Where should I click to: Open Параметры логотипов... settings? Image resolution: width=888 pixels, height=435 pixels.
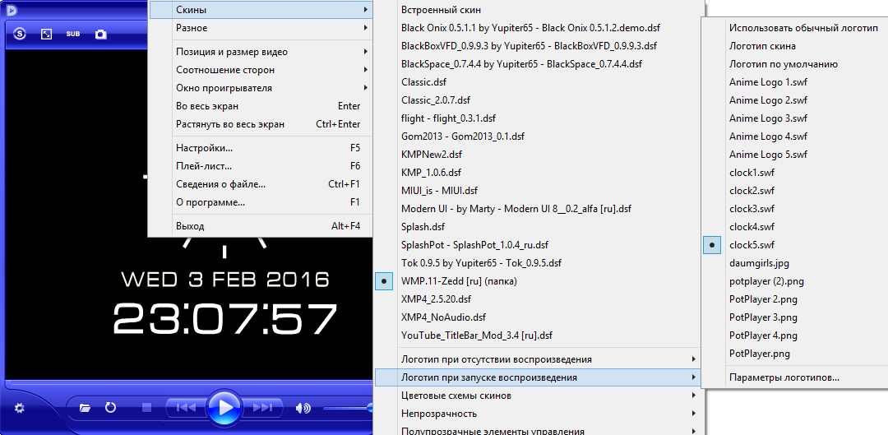click(x=784, y=377)
